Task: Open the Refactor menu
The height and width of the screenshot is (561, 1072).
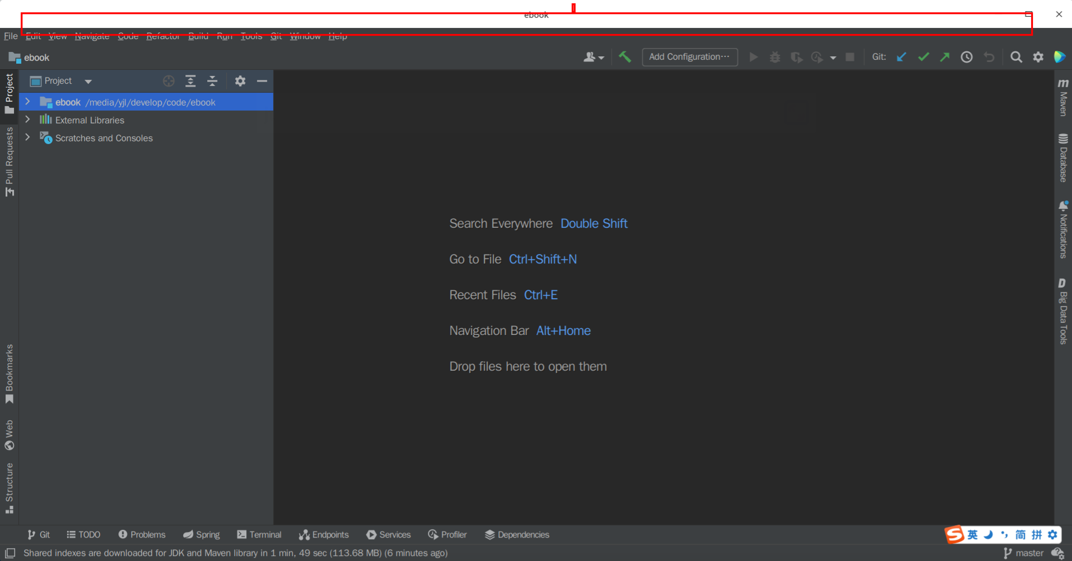Action: coord(163,36)
